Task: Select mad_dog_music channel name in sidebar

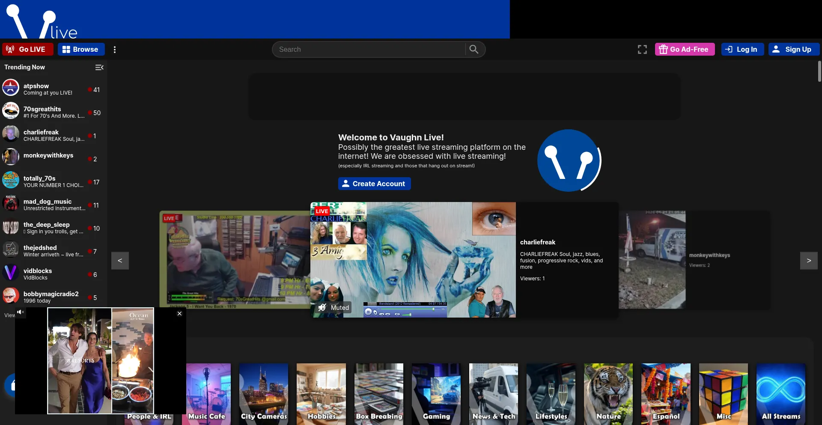Action: [48, 202]
